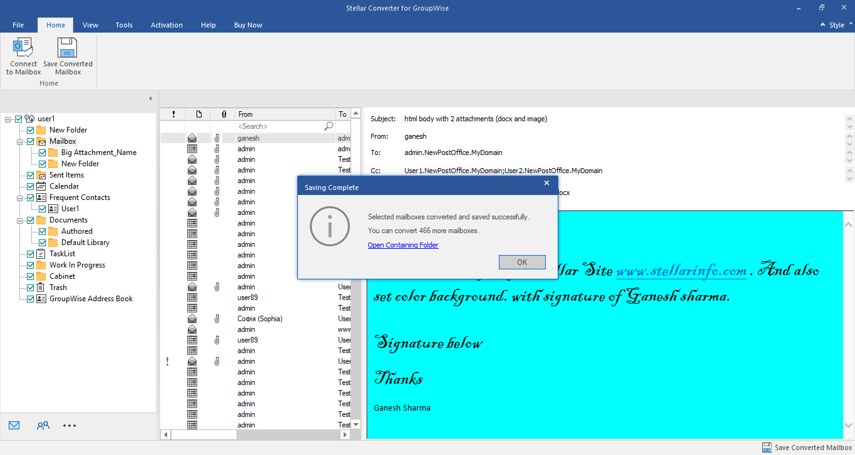Image resolution: width=855 pixels, height=455 pixels.
Task: Click the Trash folder icon
Action: point(41,287)
